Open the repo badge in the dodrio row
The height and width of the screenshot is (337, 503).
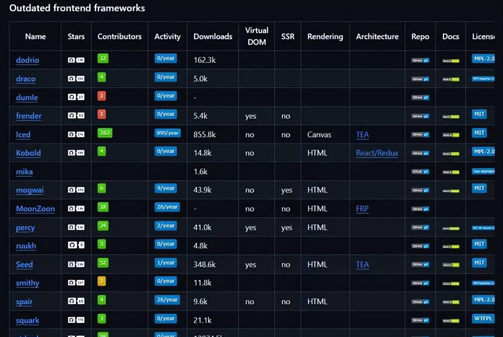tap(420, 60)
